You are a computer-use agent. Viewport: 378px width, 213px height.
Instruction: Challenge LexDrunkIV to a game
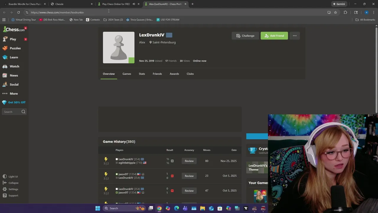coord(245,36)
